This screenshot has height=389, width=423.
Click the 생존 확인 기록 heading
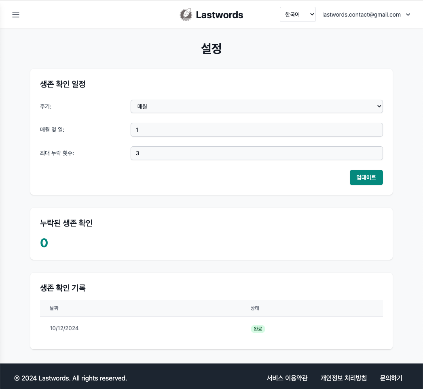[x=63, y=288]
